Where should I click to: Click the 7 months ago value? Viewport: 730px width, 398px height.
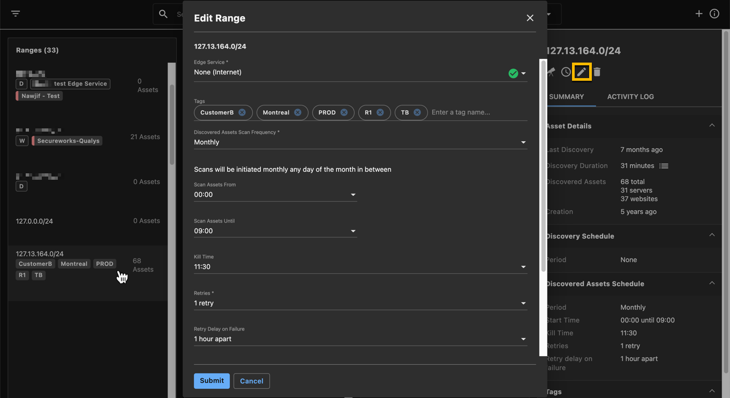coord(642,150)
